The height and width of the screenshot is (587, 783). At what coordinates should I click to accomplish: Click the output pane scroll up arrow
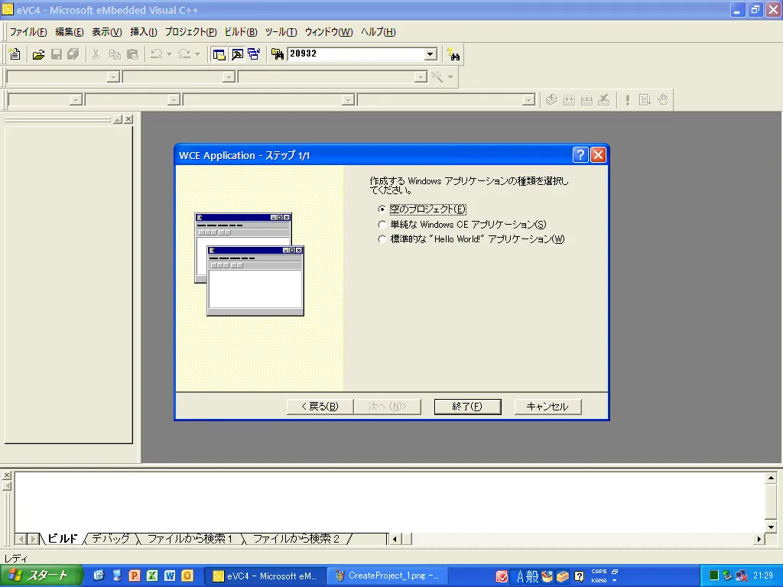(771, 478)
